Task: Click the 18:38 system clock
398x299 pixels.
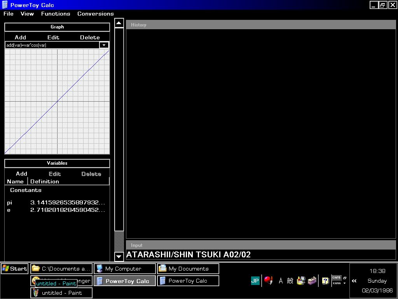Action: [377, 271]
